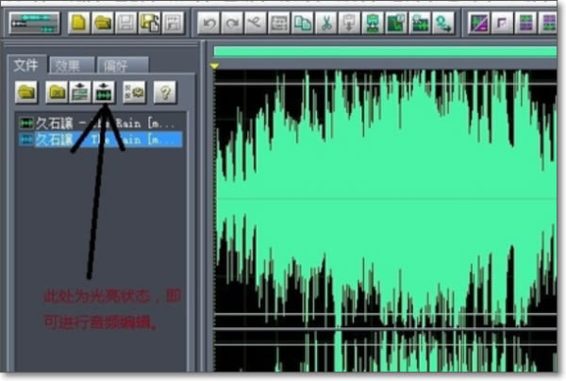Image resolution: width=566 pixels, height=381 pixels.
Task: Open advanced options in file panel
Action: coord(132,91)
